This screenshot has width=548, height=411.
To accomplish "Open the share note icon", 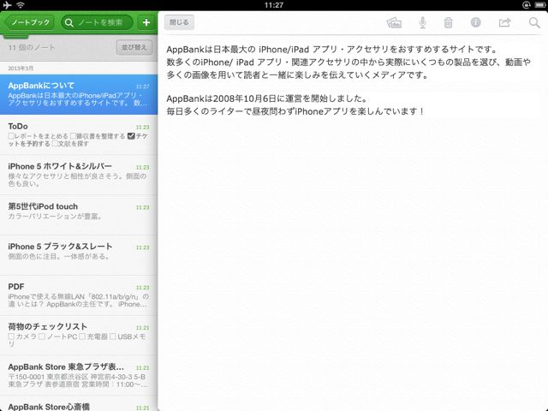I will pyautogui.click(x=504, y=23).
